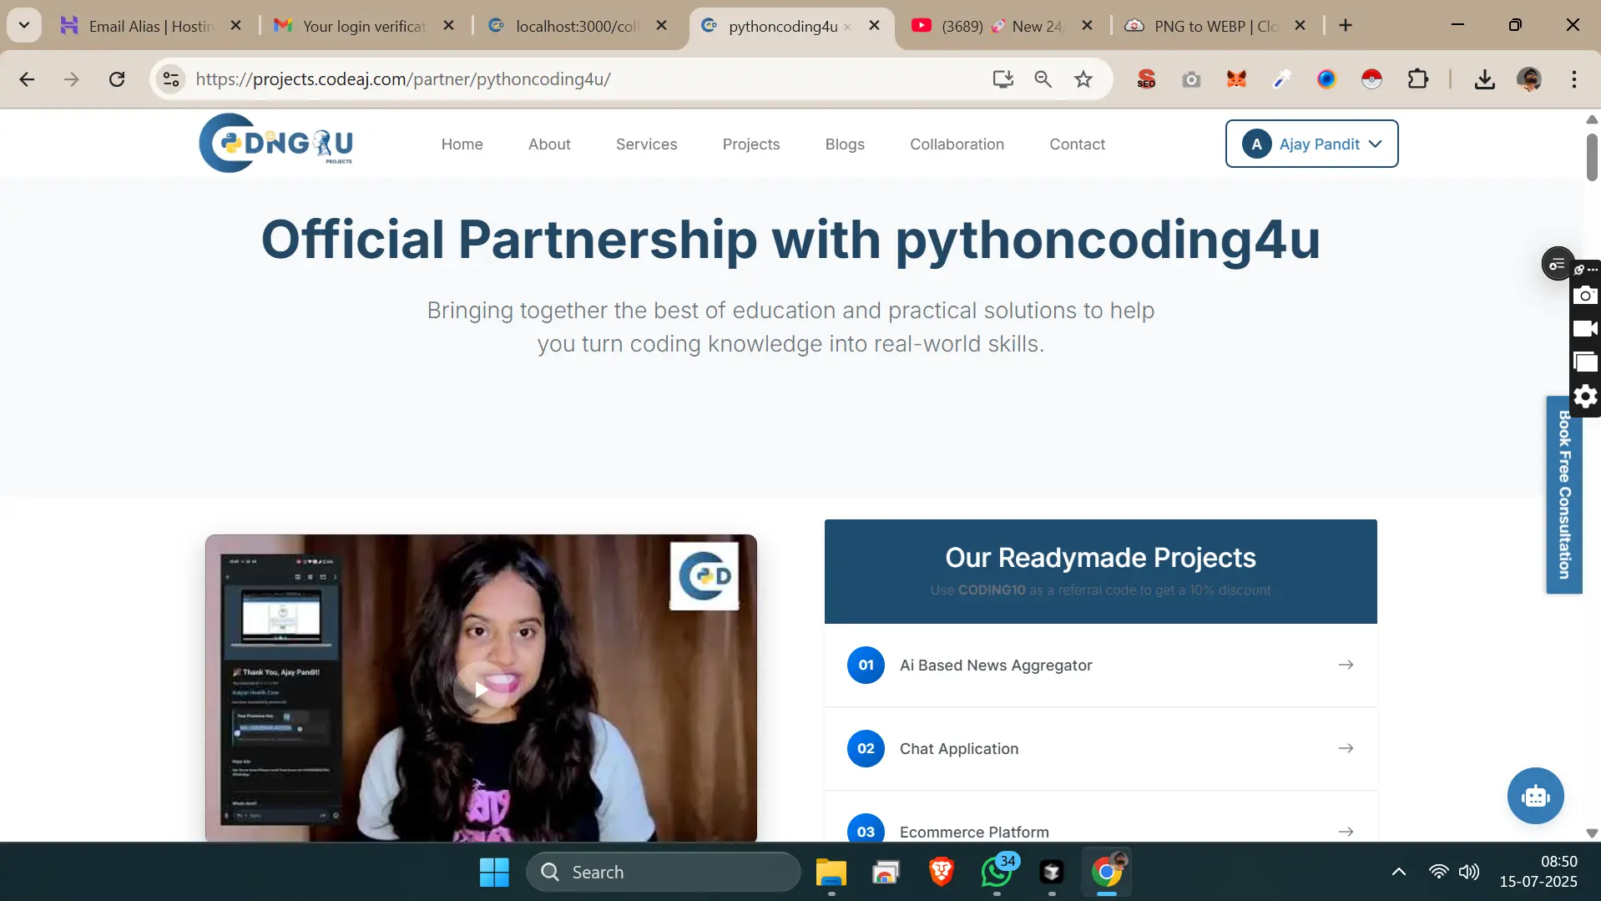Screen dimensions: 1601x901
Task: Switch to Your login verification Gmail tab
Action: pos(364,26)
